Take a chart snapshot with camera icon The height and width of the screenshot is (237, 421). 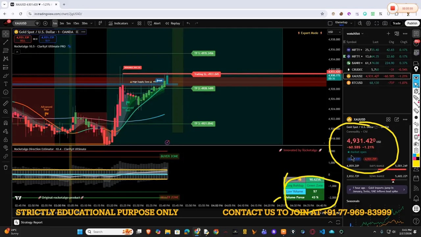(385, 23)
